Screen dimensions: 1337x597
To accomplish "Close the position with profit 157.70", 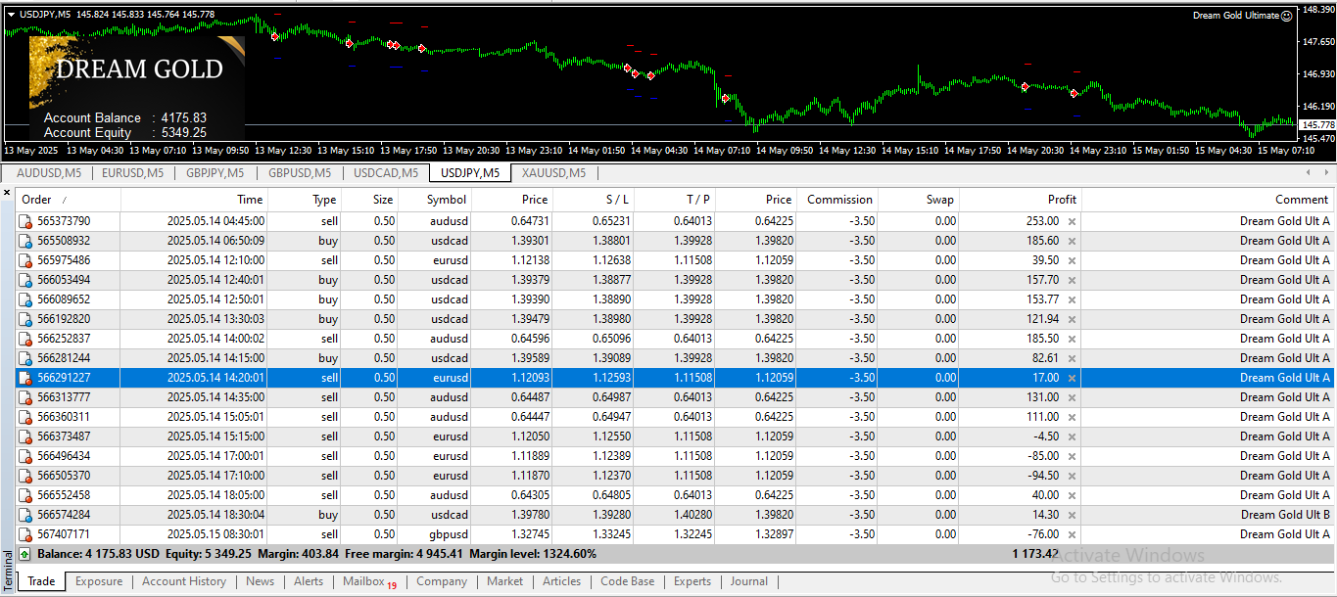I will 1072,280.
